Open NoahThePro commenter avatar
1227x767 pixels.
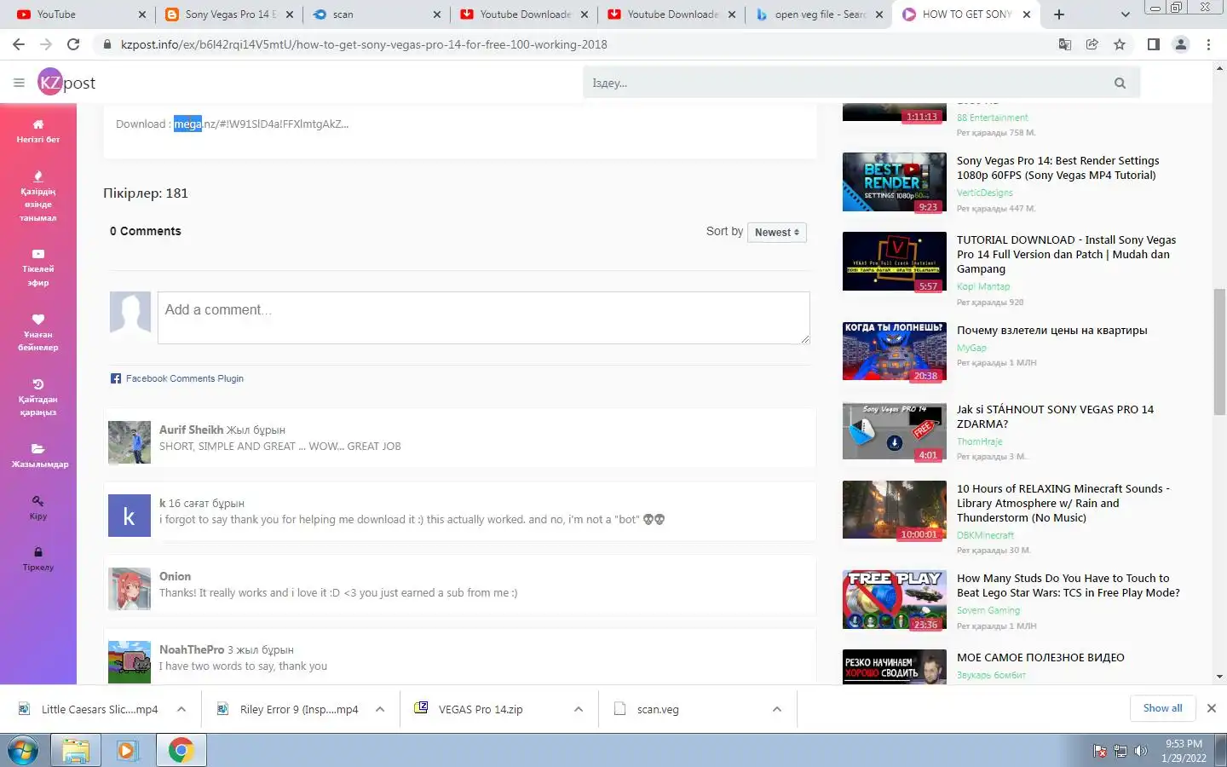(x=130, y=661)
